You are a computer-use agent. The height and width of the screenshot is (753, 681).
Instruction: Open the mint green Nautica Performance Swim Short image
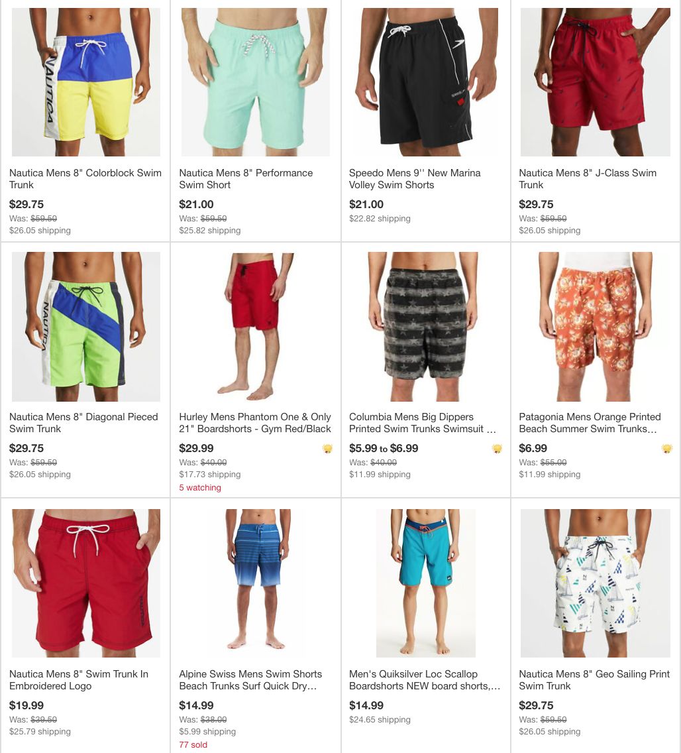tap(256, 82)
